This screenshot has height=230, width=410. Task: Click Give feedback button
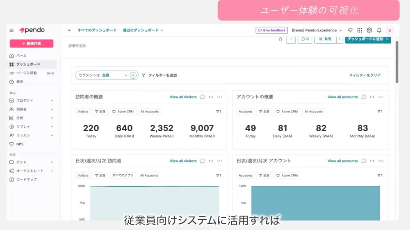[272, 30]
